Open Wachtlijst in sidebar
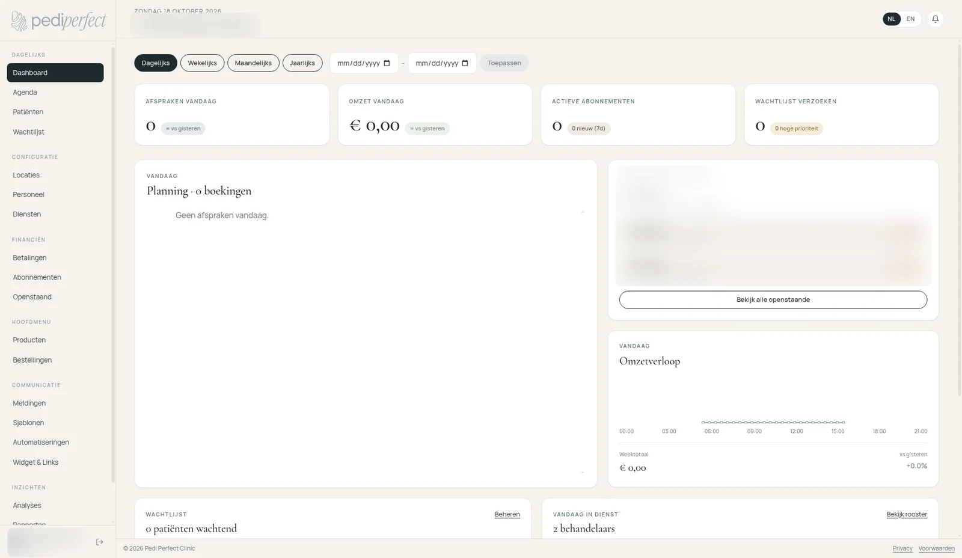Image resolution: width=962 pixels, height=558 pixels. [x=55, y=132]
